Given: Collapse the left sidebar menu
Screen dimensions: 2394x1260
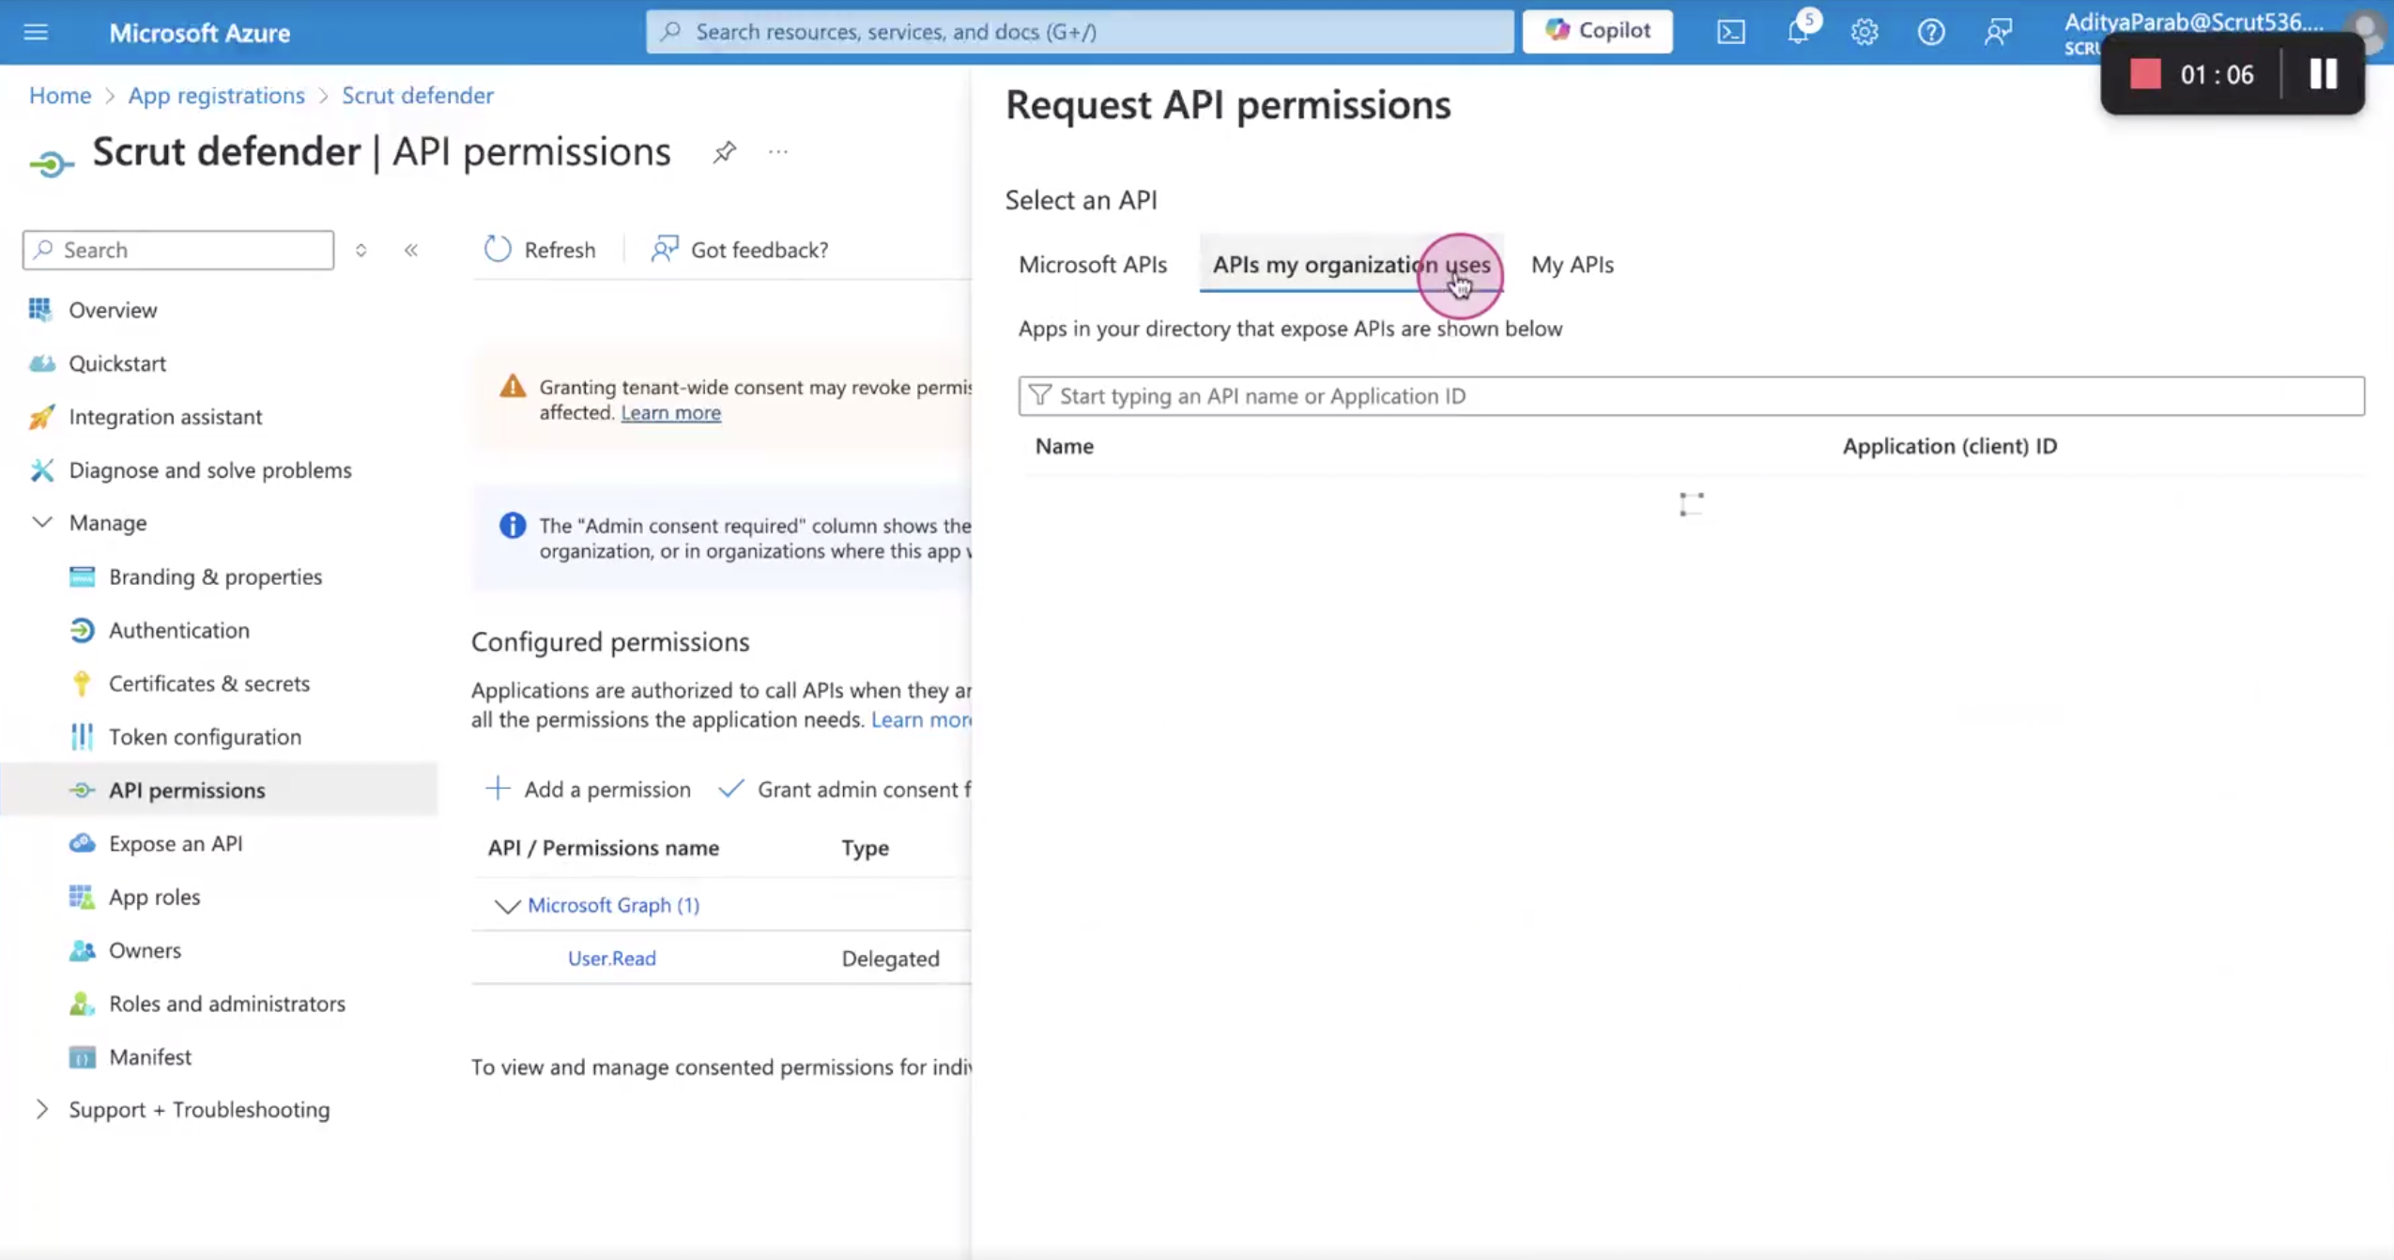Looking at the screenshot, I should (x=411, y=250).
